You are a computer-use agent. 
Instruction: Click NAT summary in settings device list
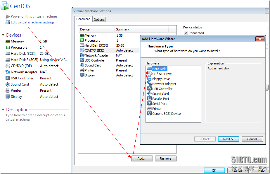click(119, 55)
